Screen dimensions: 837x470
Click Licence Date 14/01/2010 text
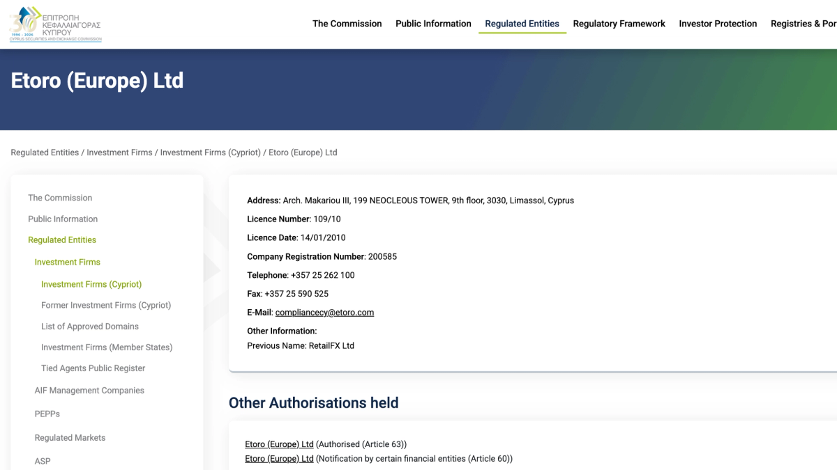click(296, 238)
